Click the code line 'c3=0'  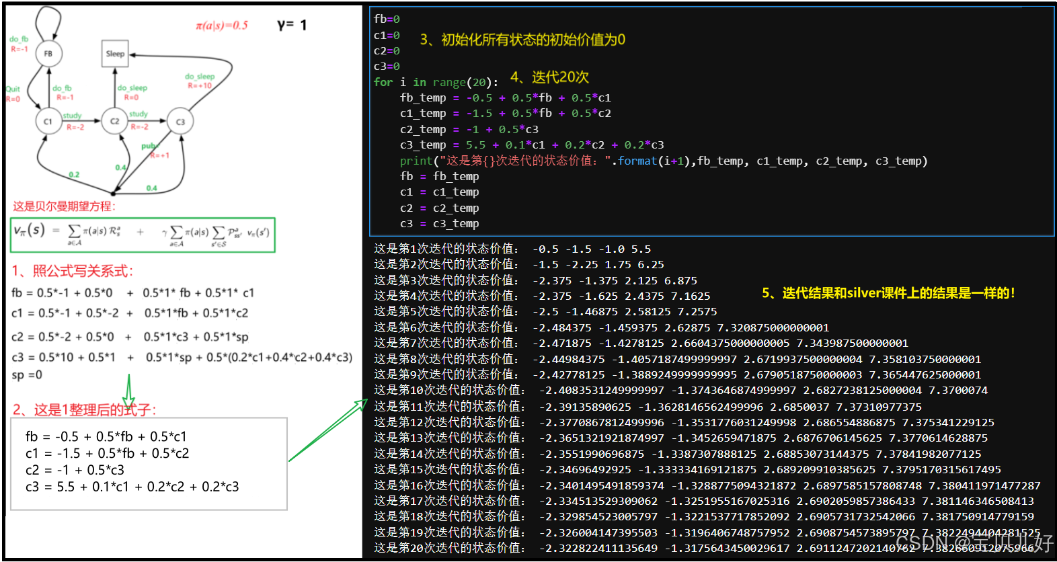pos(387,66)
